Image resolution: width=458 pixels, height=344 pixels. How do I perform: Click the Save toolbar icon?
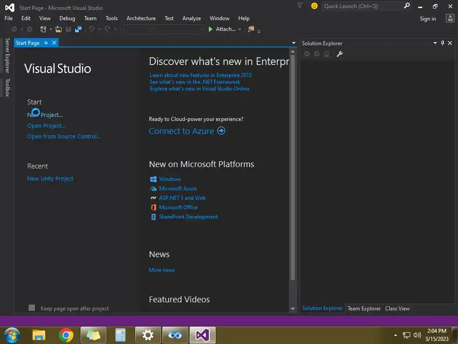[x=68, y=29]
